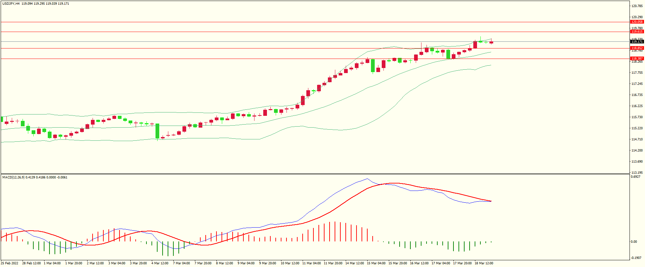Click the black 119.171 current price tag
The height and width of the screenshot is (267, 645).
coord(637,42)
